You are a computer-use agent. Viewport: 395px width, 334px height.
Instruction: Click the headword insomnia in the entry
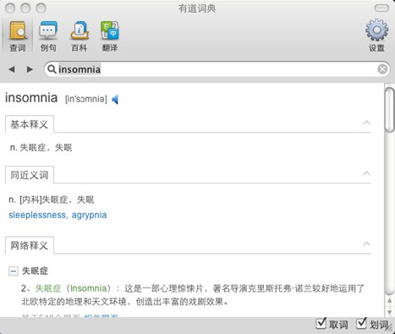coord(31,98)
